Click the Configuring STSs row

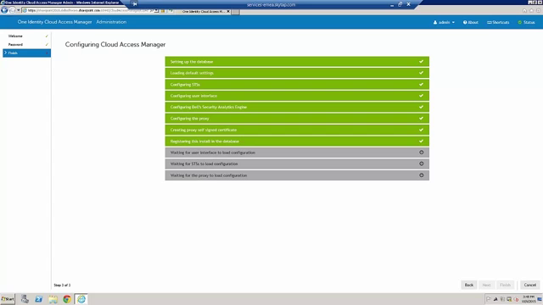[x=297, y=85]
